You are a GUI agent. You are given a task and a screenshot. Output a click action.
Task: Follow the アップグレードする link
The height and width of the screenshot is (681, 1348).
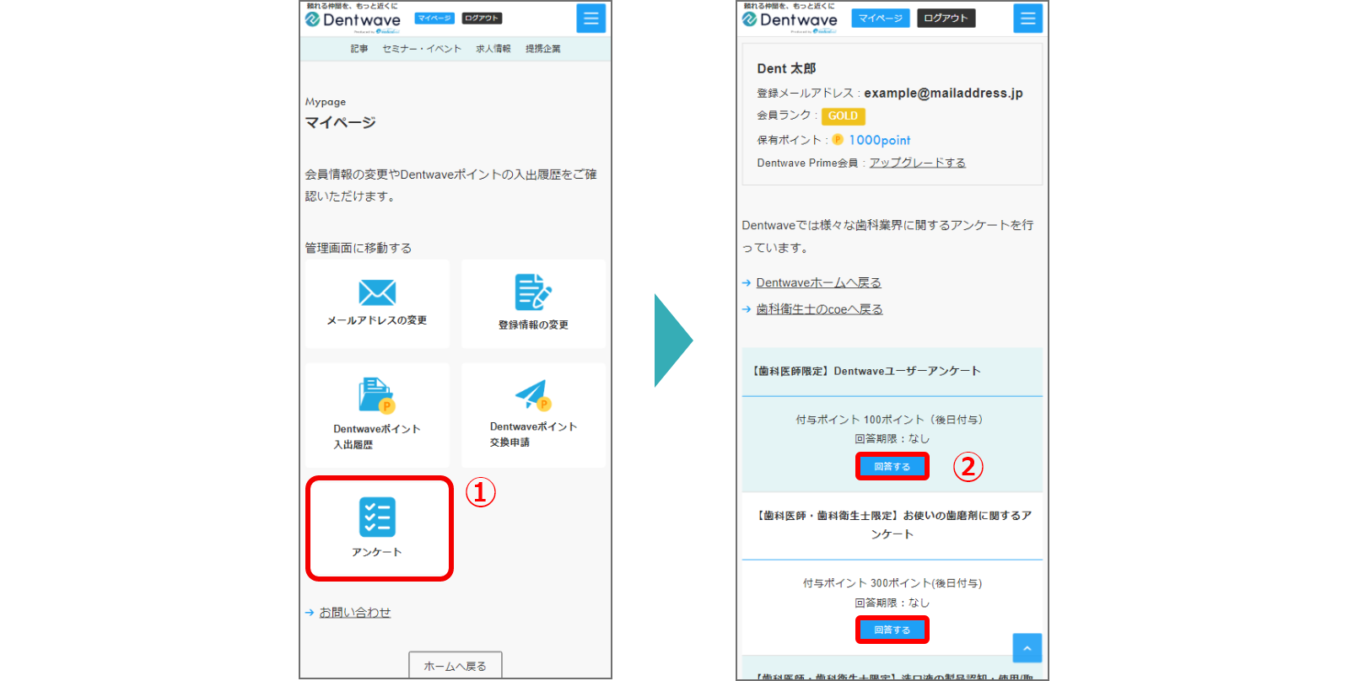point(918,163)
